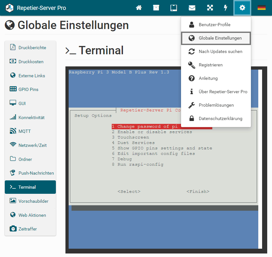Click the question mark icon beside Anleitung
This screenshot has width=272, height=257.
click(192, 78)
